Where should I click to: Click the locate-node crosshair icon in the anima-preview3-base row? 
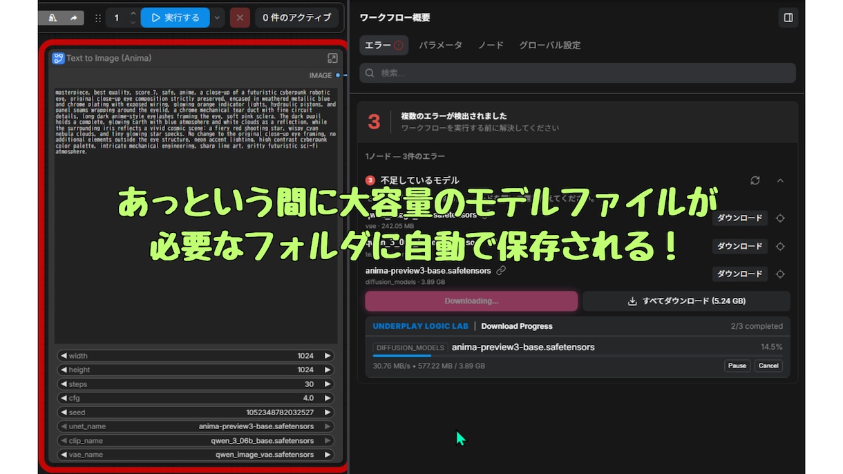pyautogui.click(x=780, y=274)
